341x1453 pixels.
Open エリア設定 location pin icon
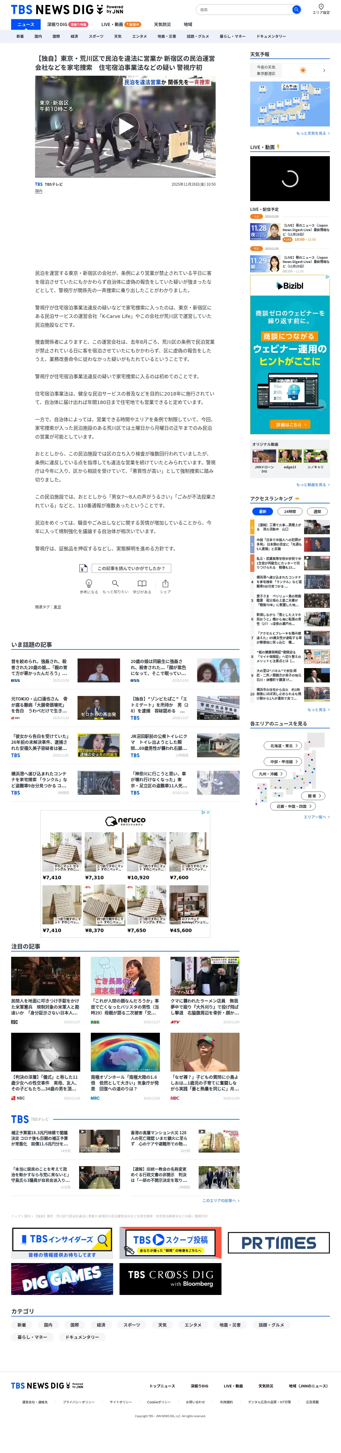pyautogui.click(x=321, y=7)
